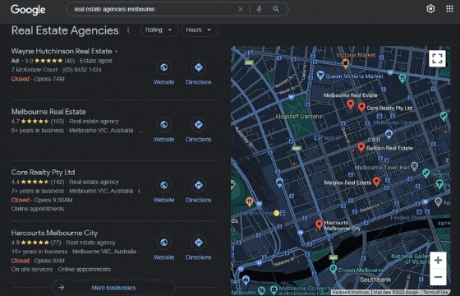Viewport: 460px width, 296px height.
Task: Click the Google logo
Action: [28, 10]
